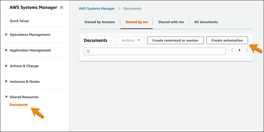Click the Instances & Nodes label
Screen dimensions: 264x132
coord(25,82)
